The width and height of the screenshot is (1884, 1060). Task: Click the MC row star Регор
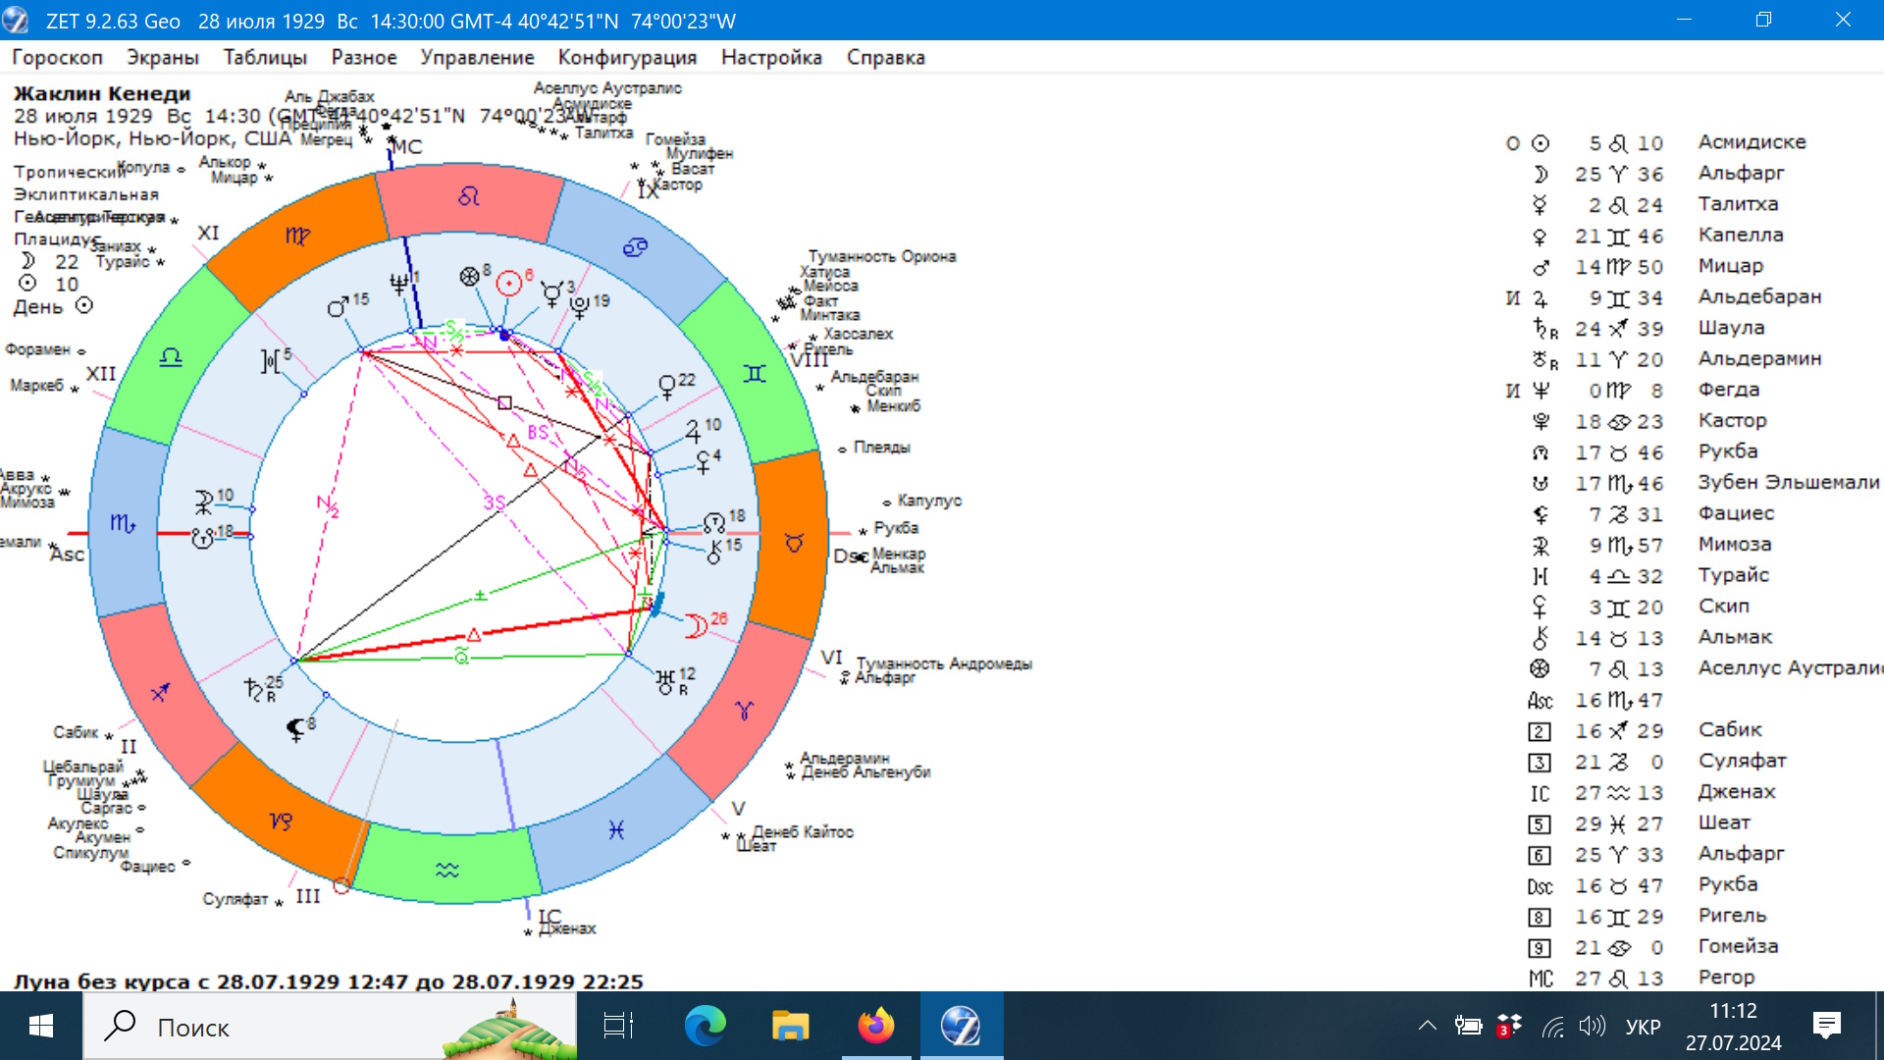(1726, 978)
